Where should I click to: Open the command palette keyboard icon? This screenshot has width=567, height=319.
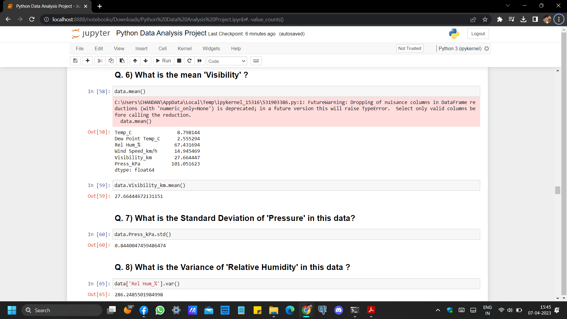(256, 61)
